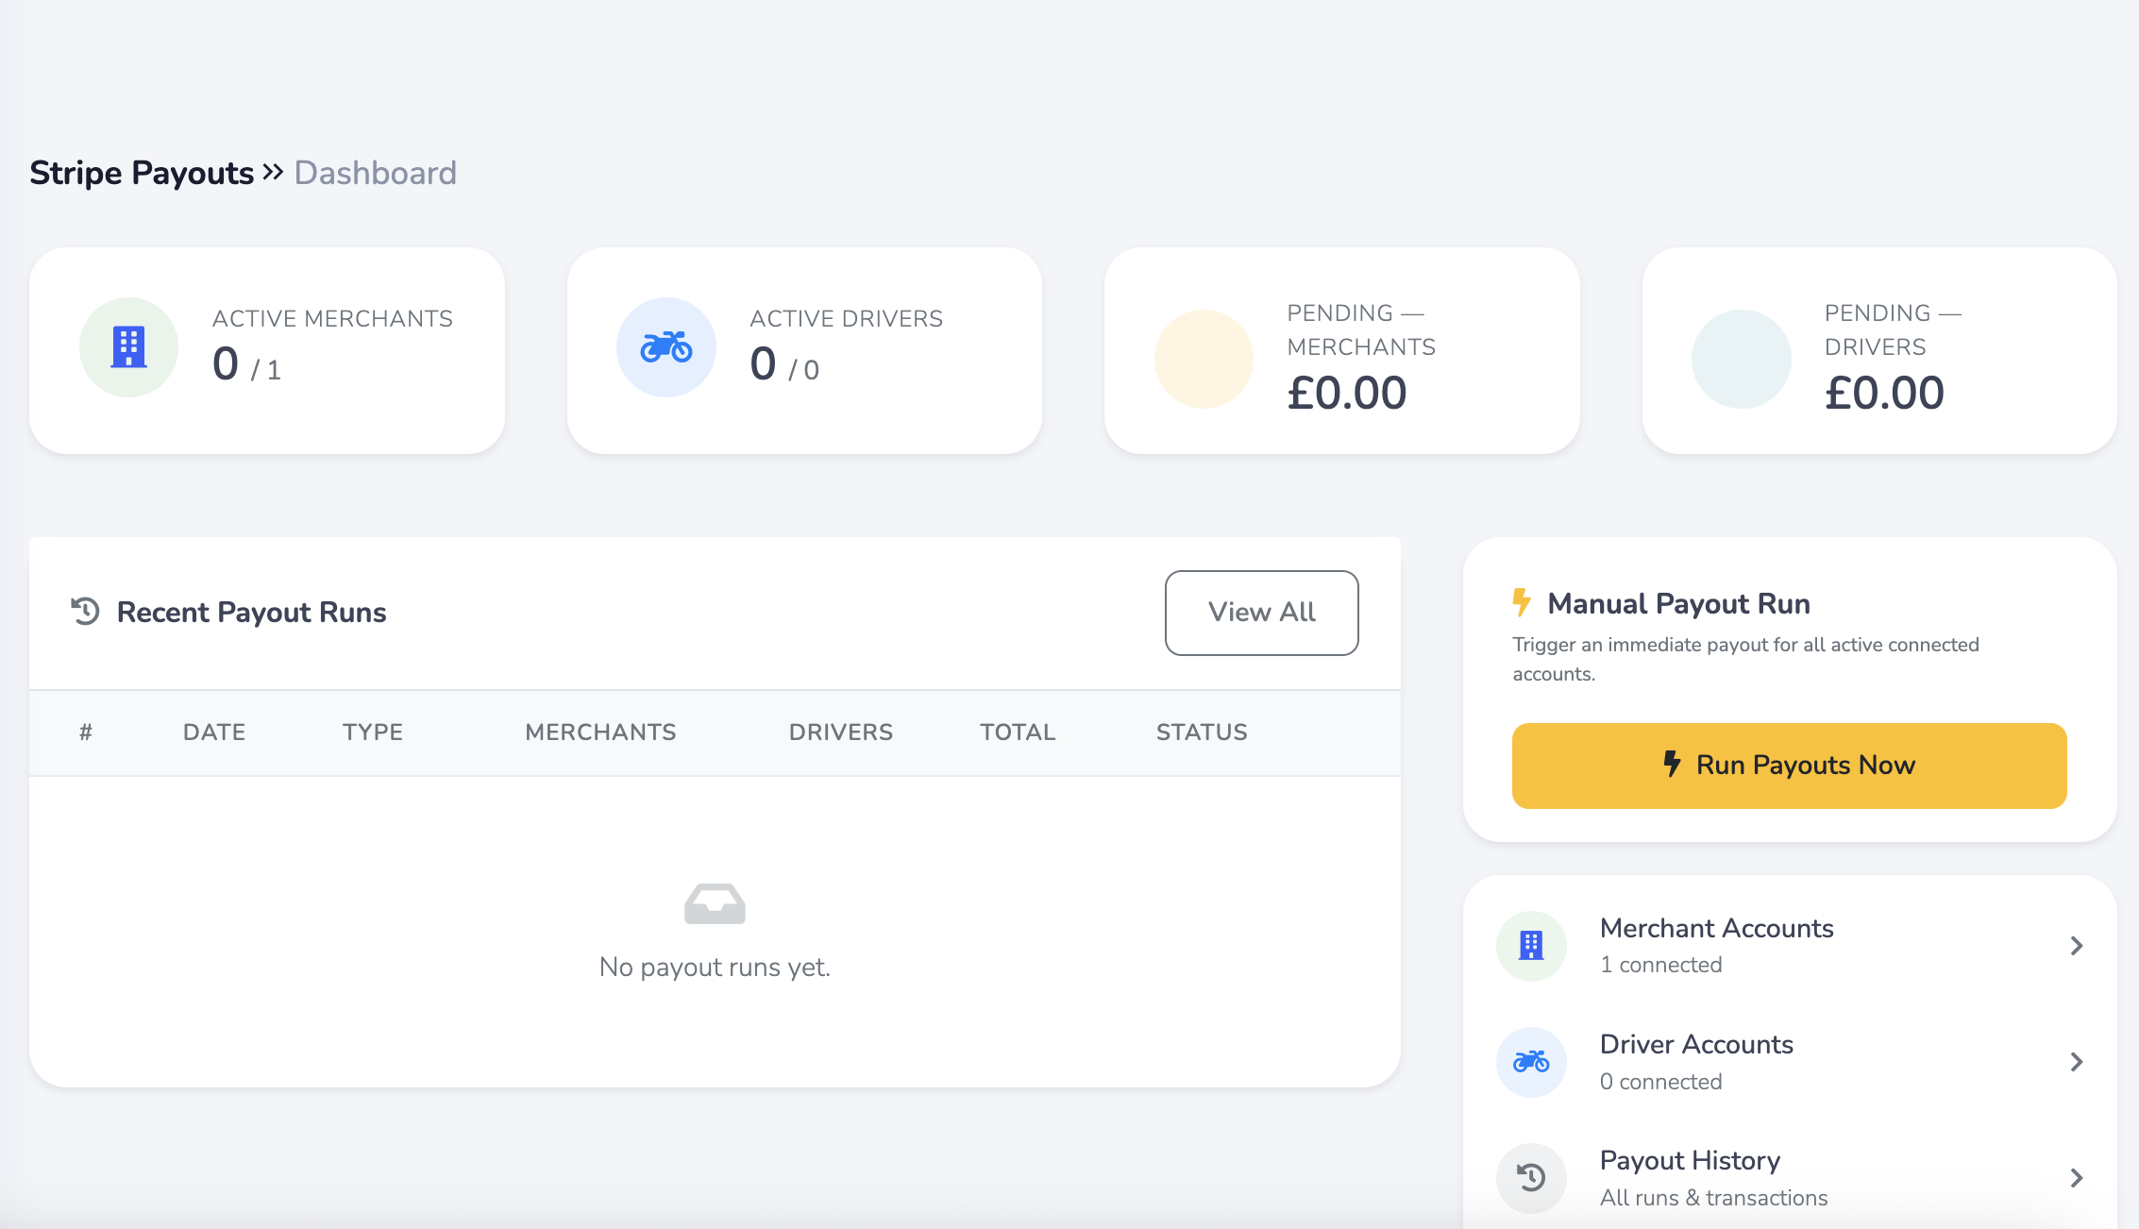Click the Driver Accounts motorcycle icon
Image resolution: width=2139 pixels, height=1229 pixels.
click(1531, 1062)
